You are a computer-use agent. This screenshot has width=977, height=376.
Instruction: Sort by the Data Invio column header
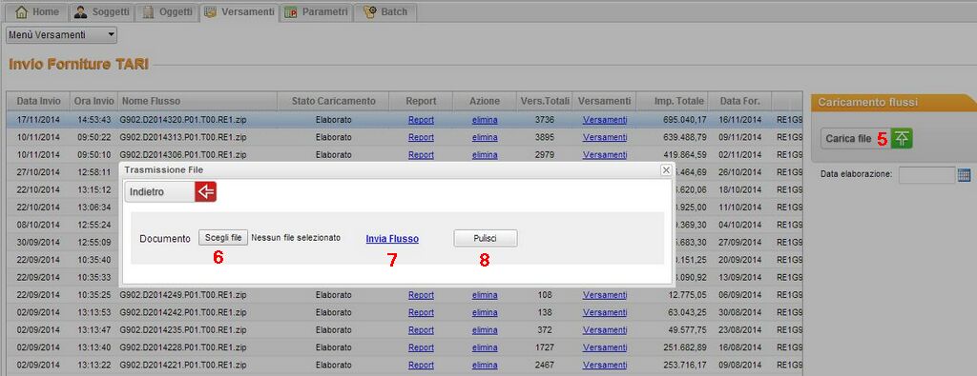click(x=38, y=101)
